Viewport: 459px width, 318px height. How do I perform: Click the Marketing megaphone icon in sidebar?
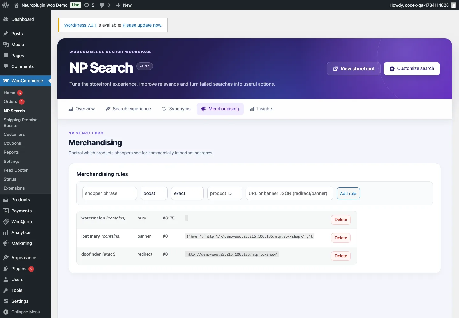click(6, 243)
